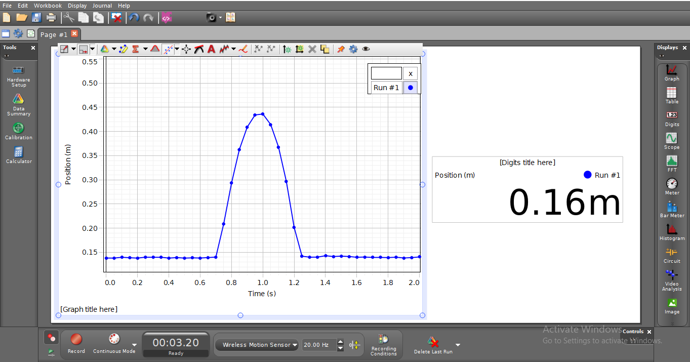Toggle the pin icon on the graph toolbar

(x=341, y=49)
